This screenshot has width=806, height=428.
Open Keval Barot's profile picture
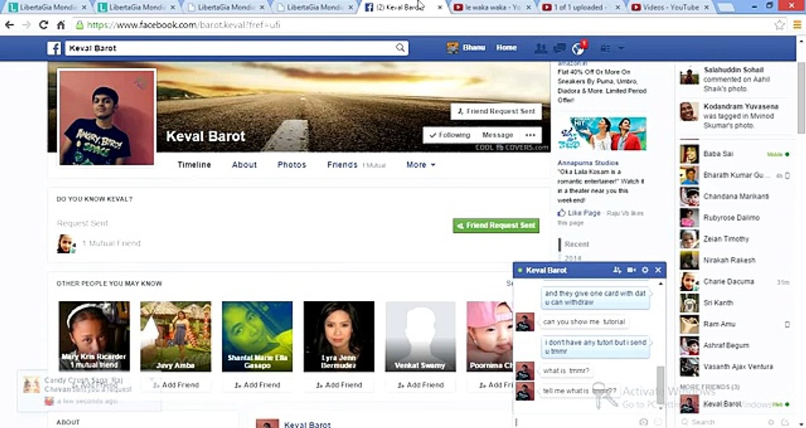point(106,117)
